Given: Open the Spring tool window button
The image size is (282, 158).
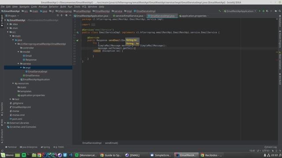Looking at the screenshot, I should tap(45, 147).
